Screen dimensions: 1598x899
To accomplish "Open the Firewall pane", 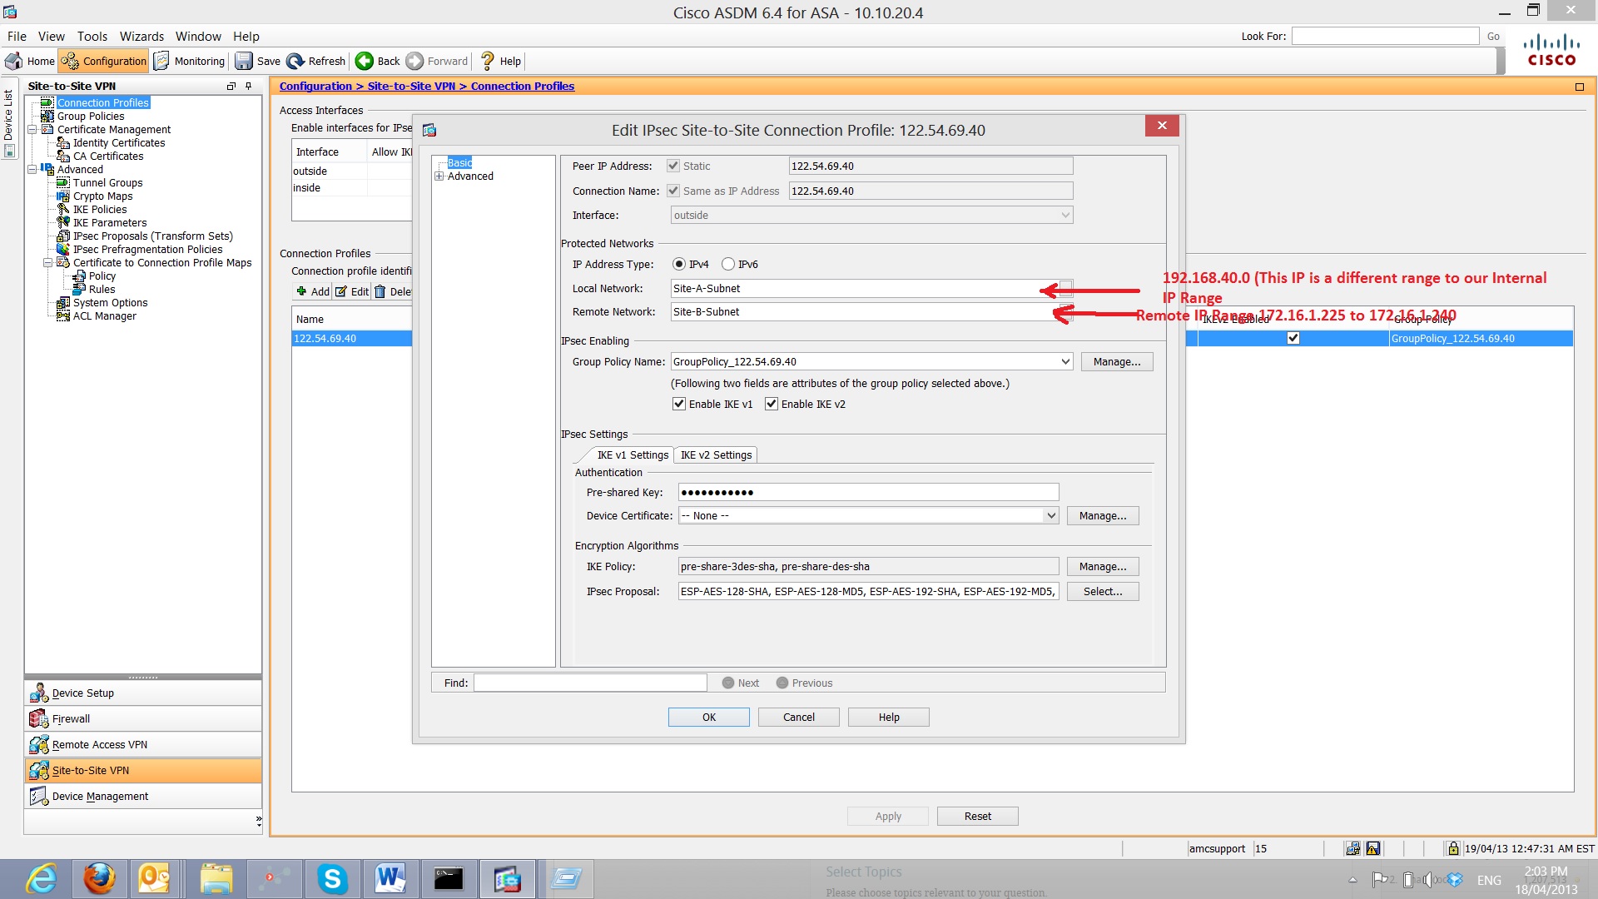I will [143, 718].
